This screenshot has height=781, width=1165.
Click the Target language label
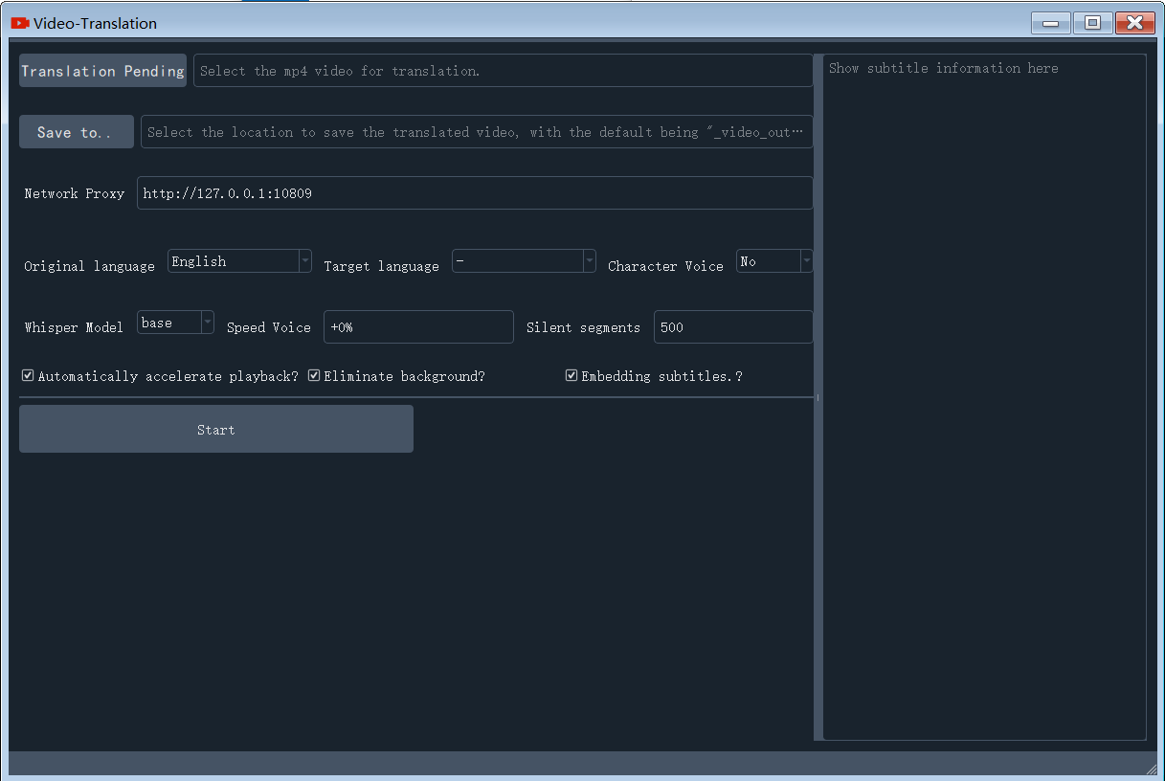point(381,266)
